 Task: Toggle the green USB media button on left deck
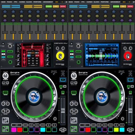(3, 51)
